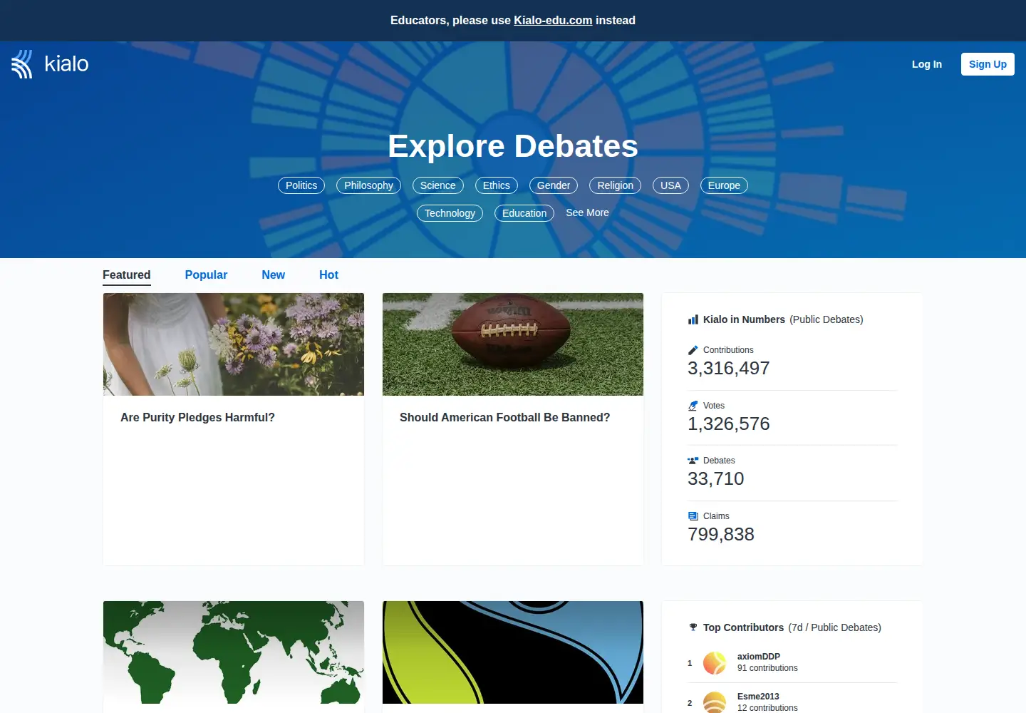The image size is (1026, 713).
Task: Click the 3,316,497 contributions value
Action: [729, 369]
